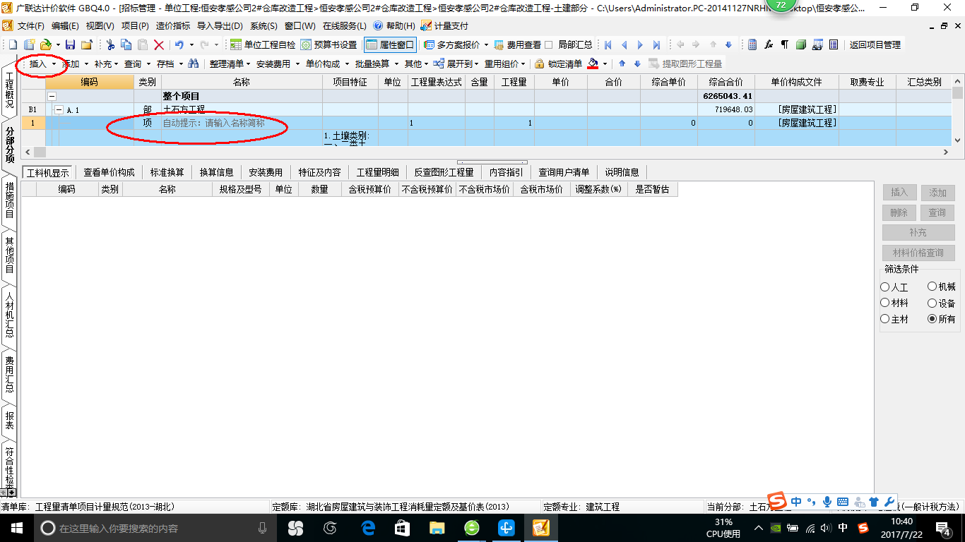Click the Undo arrow icon
The width and height of the screenshot is (965, 542).
[x=179, y=44]
